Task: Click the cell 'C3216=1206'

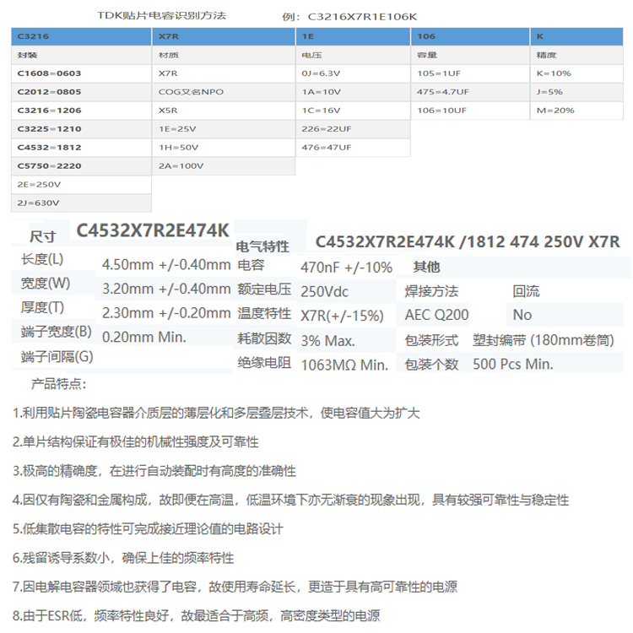Action: tap(81, 111)
